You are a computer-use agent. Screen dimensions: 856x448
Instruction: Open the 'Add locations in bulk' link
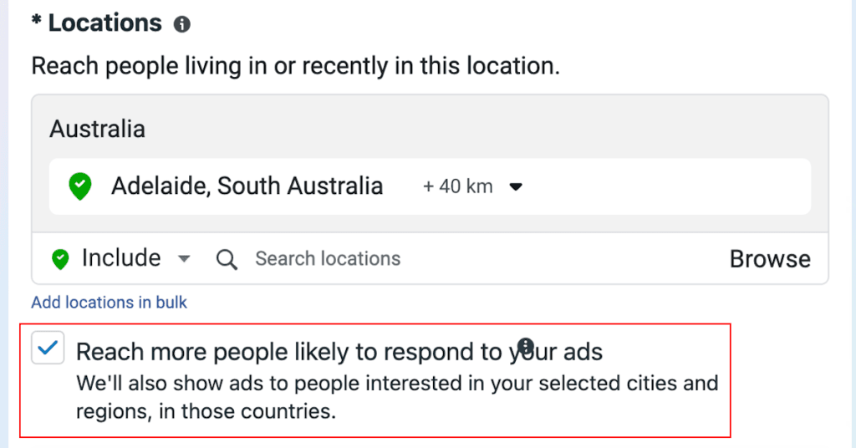coord(110,303)
